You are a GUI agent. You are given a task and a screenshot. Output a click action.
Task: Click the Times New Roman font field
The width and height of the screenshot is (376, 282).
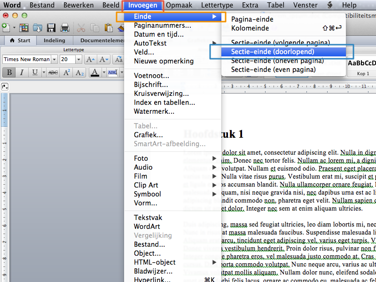click(27, 59)
